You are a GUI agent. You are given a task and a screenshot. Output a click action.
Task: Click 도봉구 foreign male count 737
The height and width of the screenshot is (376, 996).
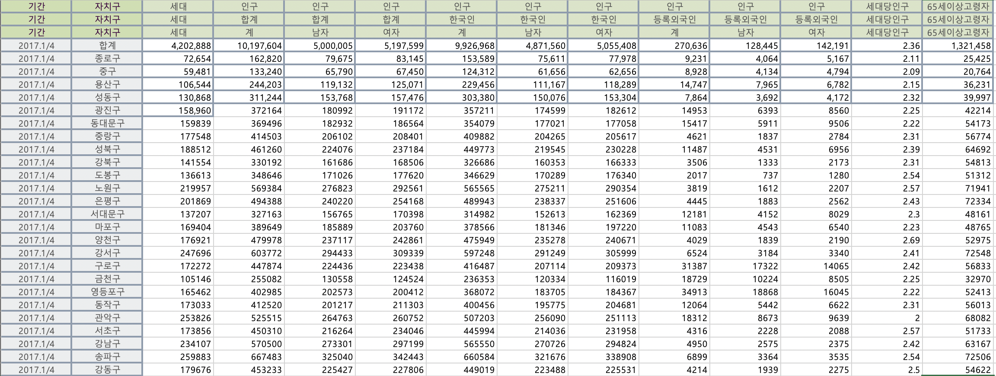pos(745,175)
